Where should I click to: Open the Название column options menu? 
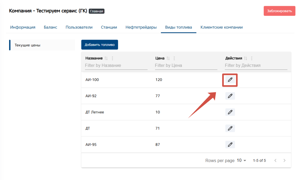112,58
